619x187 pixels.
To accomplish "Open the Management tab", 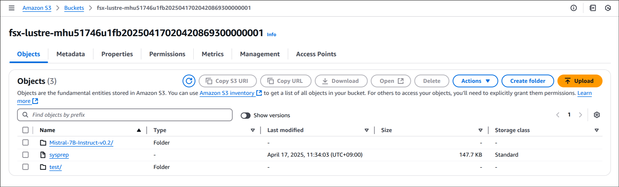I will coord(260,54).
